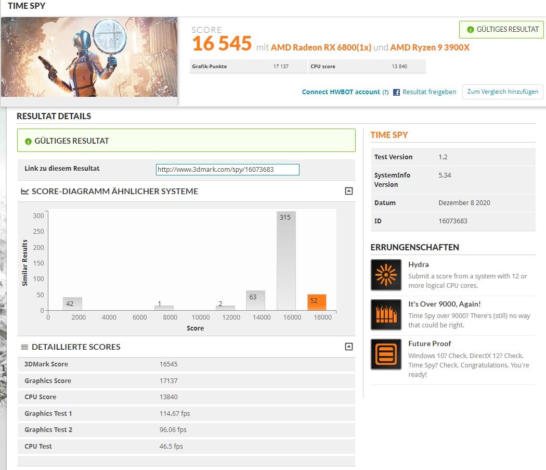The height and width of the screenshot is (470, 546).
Task: Click the orange TIME SPY sidebar heading
Action: 389,135
